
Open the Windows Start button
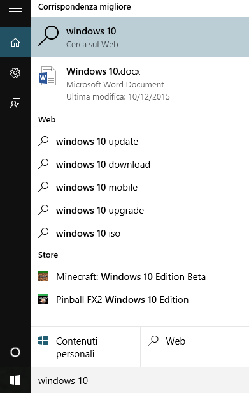(x=15, y=380)
